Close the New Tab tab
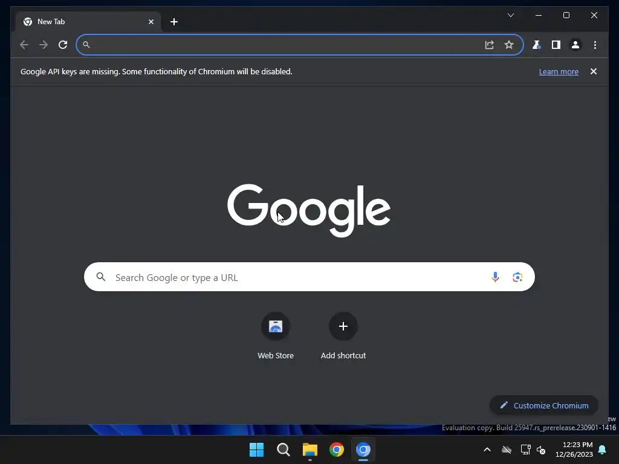The image size is (619, 464). point(151,22)
